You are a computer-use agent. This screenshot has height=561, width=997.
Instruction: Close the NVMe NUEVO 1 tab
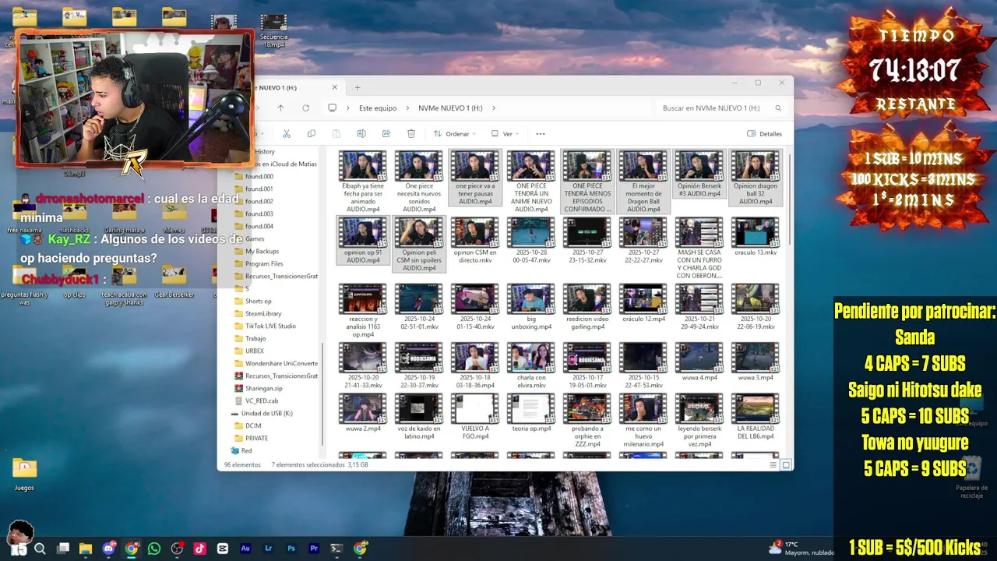coord(335,87)
